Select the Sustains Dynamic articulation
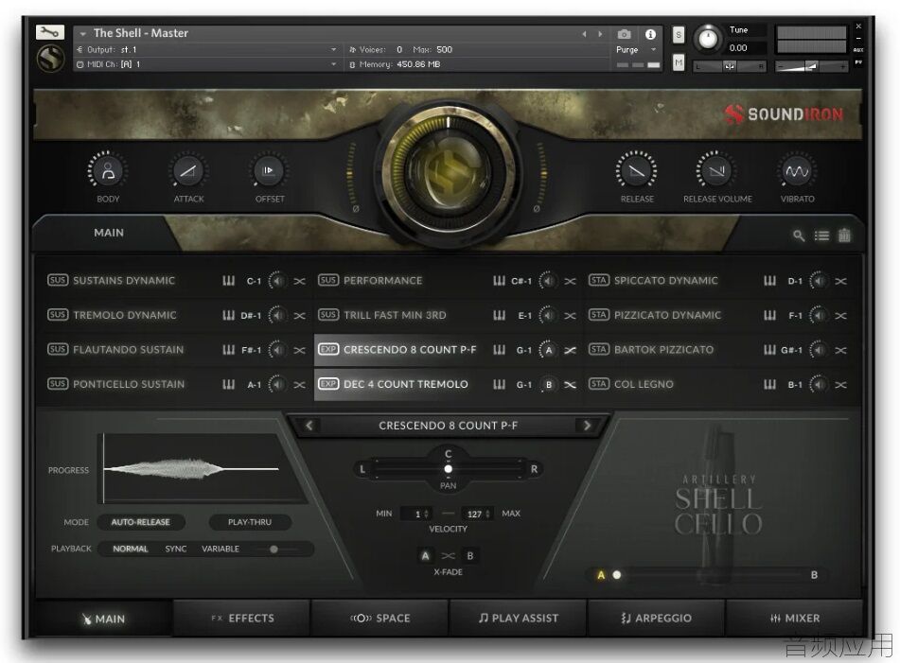The height and width of the screenshot is (663, 900). click(124, 281)
